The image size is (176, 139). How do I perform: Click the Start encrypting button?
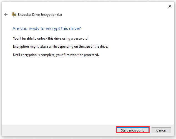133,130
